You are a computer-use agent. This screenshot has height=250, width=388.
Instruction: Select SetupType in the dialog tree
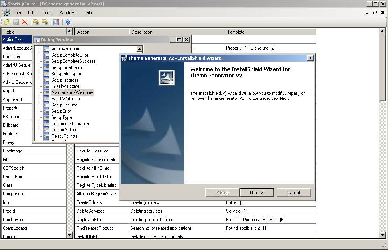(x=61, y=117)
